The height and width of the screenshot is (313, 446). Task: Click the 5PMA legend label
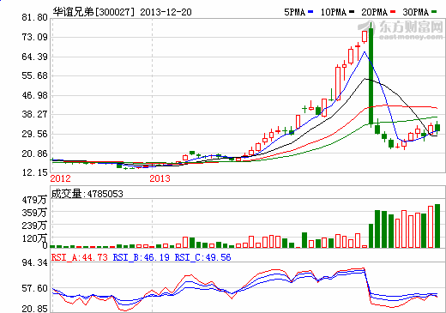tap(294, 12)
